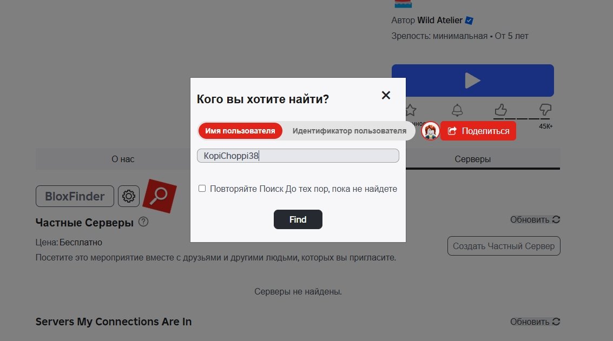The height and width of the screenshot is (341, 613).
Task: Click the username input field
Action: [x=298, y=156]
